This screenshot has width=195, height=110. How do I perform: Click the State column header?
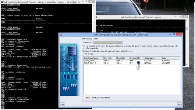coord(170,58)
